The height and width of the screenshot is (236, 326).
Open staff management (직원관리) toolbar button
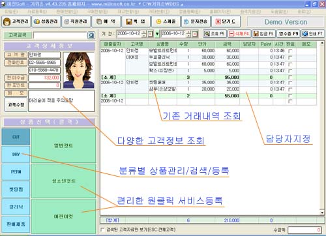(x=76, y=22)
